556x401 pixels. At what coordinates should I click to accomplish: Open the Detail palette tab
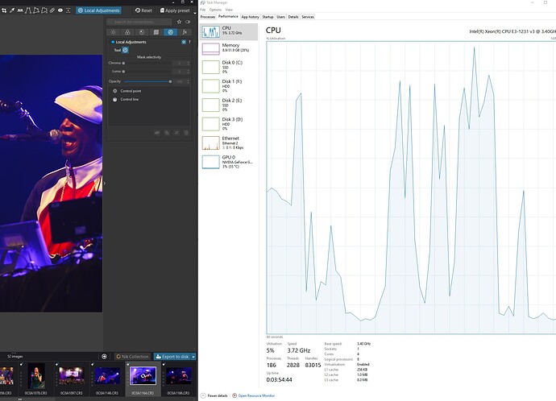tap(142, 32)
